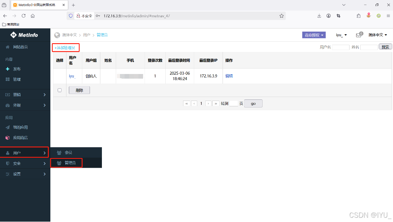Click the 编辑 link for user iyu_
Screen dimensions: 393x222
pos(228,76)
